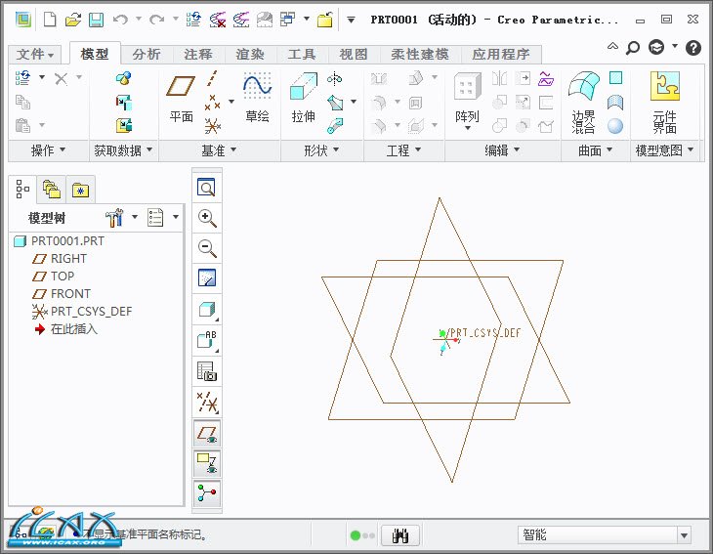713x554 pixels.
Task: Save the file with the floppy disk icon
Action: tap(96, 20)
